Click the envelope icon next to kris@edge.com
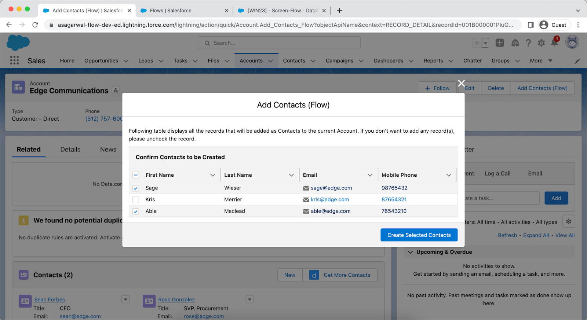The height and width of the screenshot is (320, 587). tap(306, 200)
